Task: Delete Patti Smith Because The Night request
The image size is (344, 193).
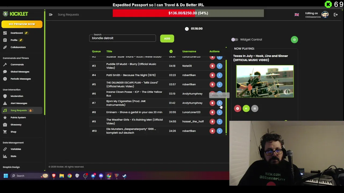Action: (212, 75)
